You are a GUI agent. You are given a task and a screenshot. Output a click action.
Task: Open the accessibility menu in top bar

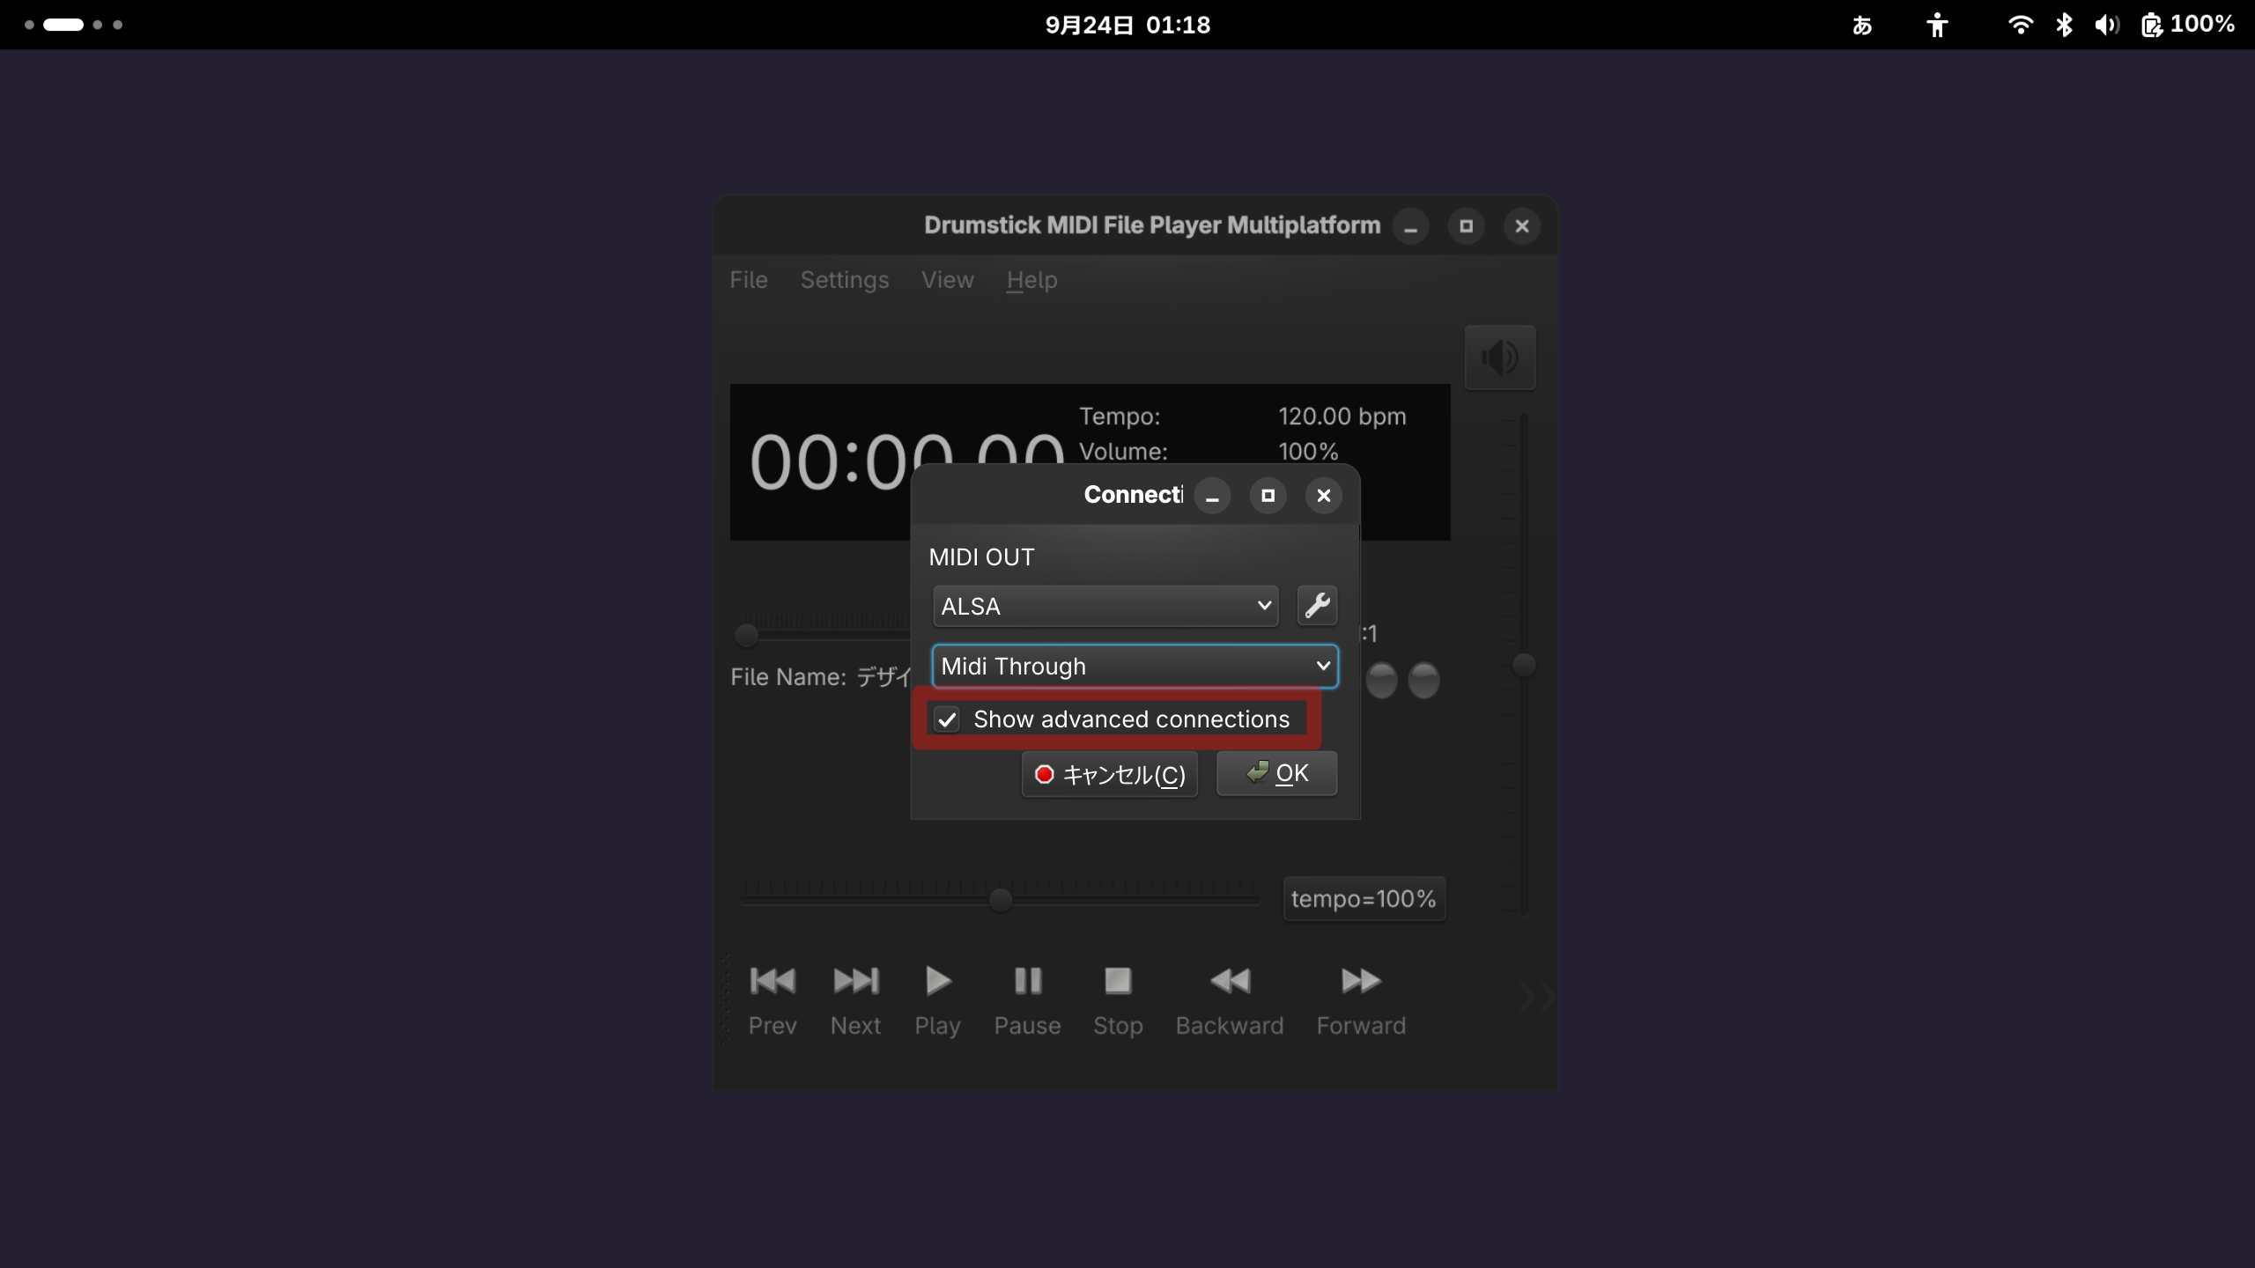point(1936,25)
